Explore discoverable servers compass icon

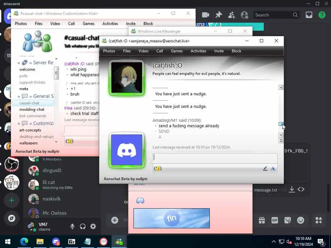12,218
